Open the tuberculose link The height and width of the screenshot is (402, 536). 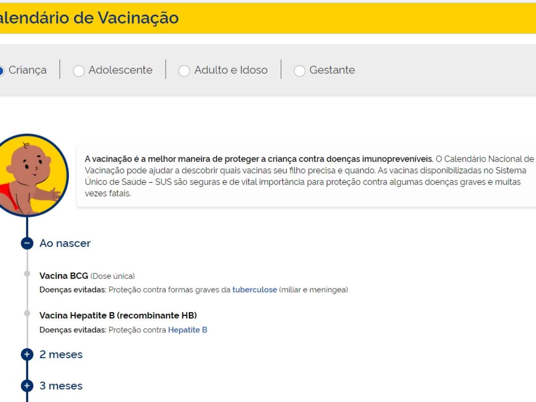click(x=254, y=290)
